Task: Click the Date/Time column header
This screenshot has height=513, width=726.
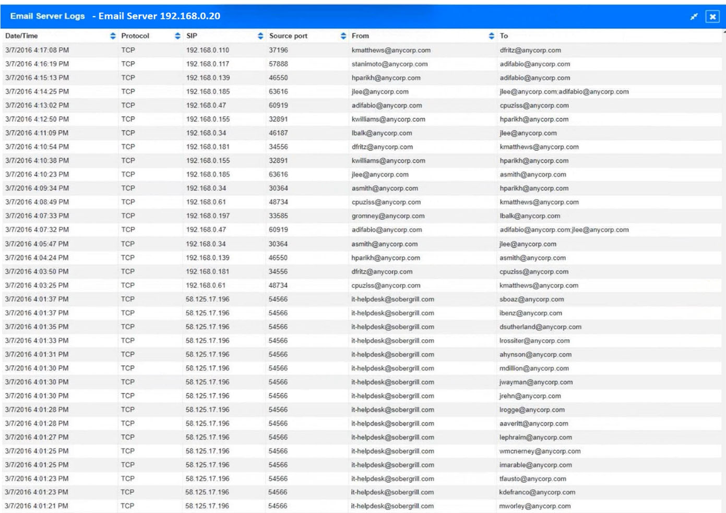Action: (x=21, y=36)
